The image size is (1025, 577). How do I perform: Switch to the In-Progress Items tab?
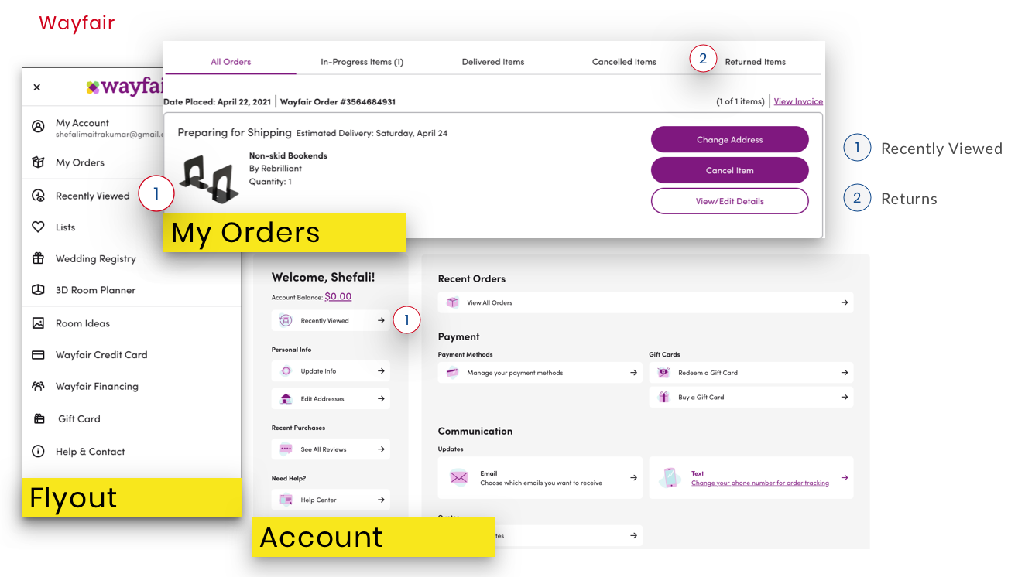tap(362, 62)
